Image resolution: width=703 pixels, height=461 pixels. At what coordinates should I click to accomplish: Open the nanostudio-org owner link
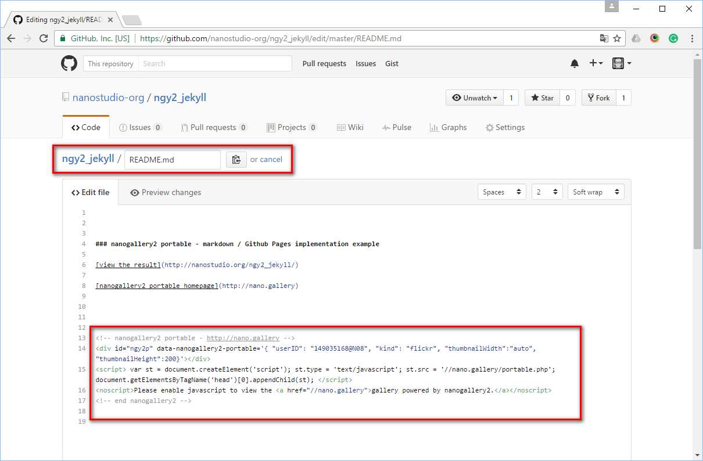108,98
